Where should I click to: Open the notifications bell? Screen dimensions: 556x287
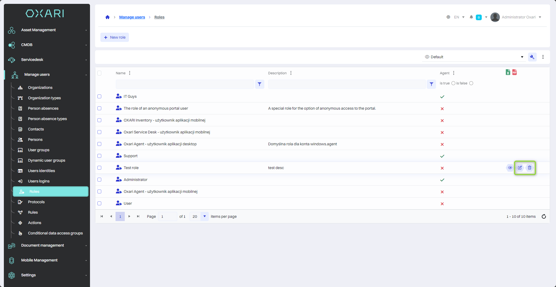coord(471,17)
